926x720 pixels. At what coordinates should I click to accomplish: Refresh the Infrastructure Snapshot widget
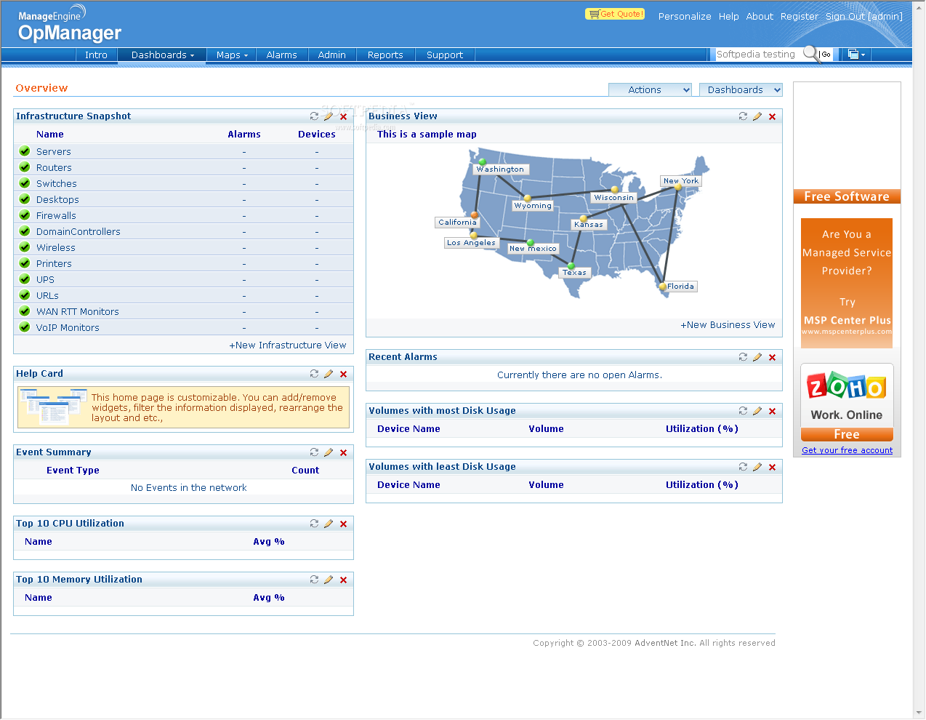pos(314,116)
